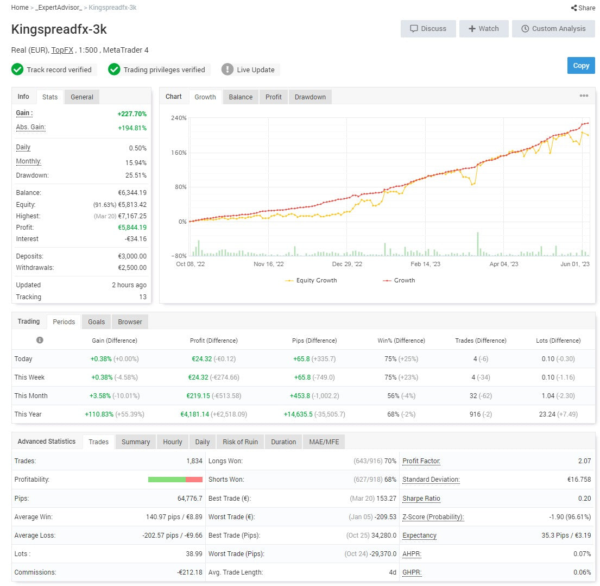Click the info icon in Trading table header
Image resolution: width=600 pixels, height=586 pixels.
click(x=40, y=340)
